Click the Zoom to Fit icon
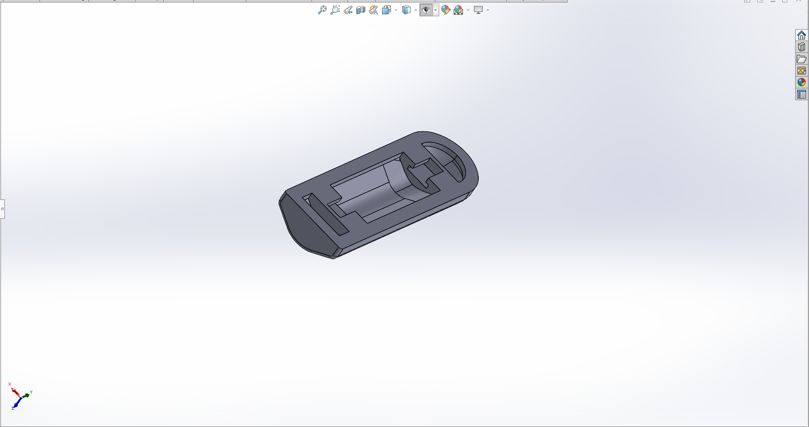Viewport: 809px width, 427px height. pos(322,10)
